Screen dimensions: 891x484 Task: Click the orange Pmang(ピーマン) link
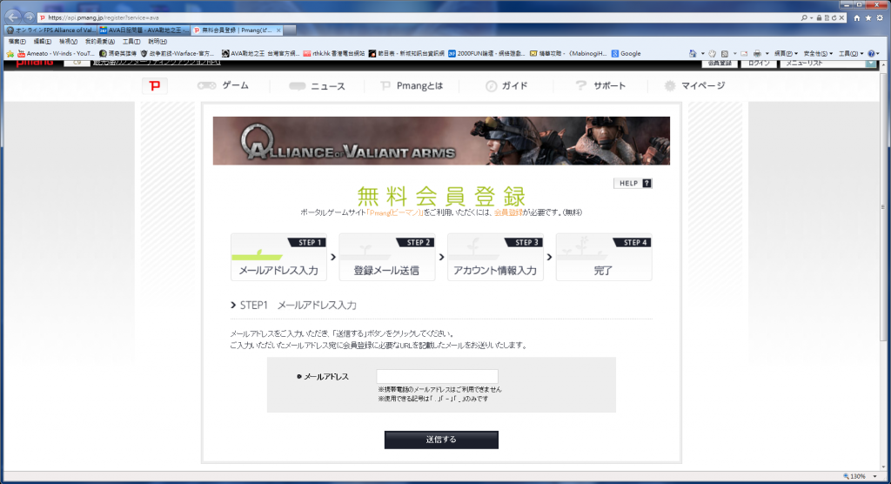(x=395, y=212)
